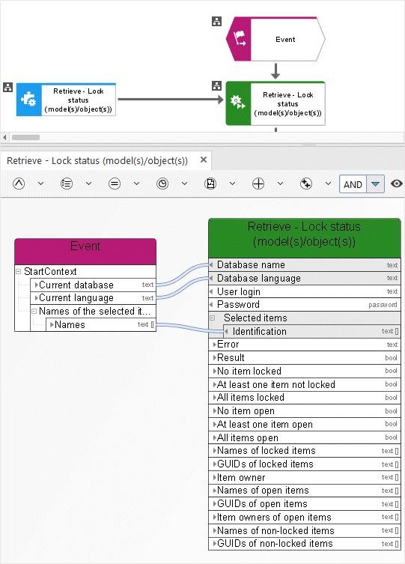This screenshot has height=564, width=405.
Task: Select Item owners of open items output
Action: (305, 517)
